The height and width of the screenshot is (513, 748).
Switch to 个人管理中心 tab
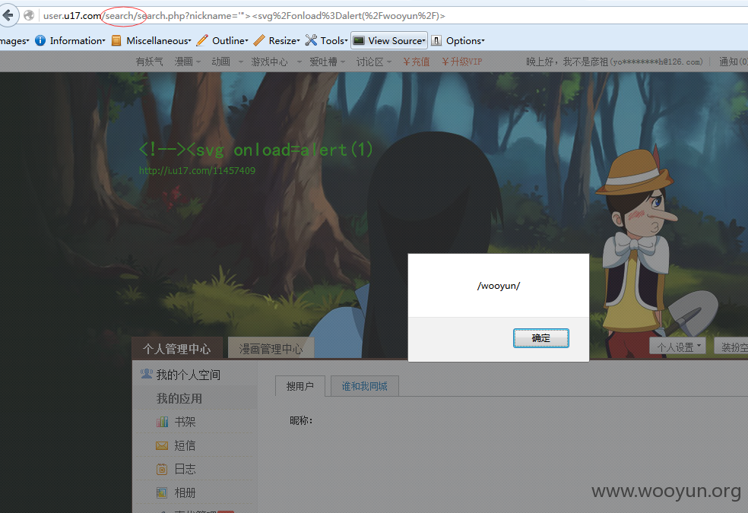tap(177, 349)
